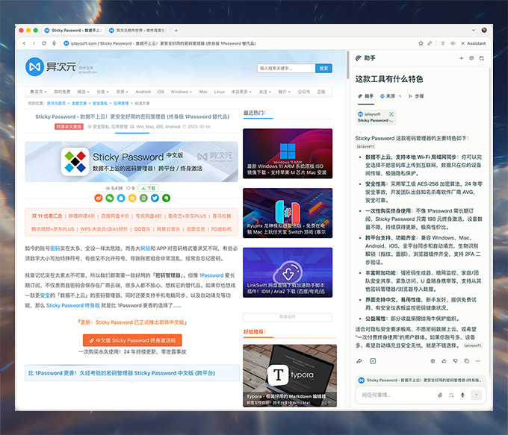
Task: Expand the 资源 navigation dropdown
Action: click(x=122, y=92)
